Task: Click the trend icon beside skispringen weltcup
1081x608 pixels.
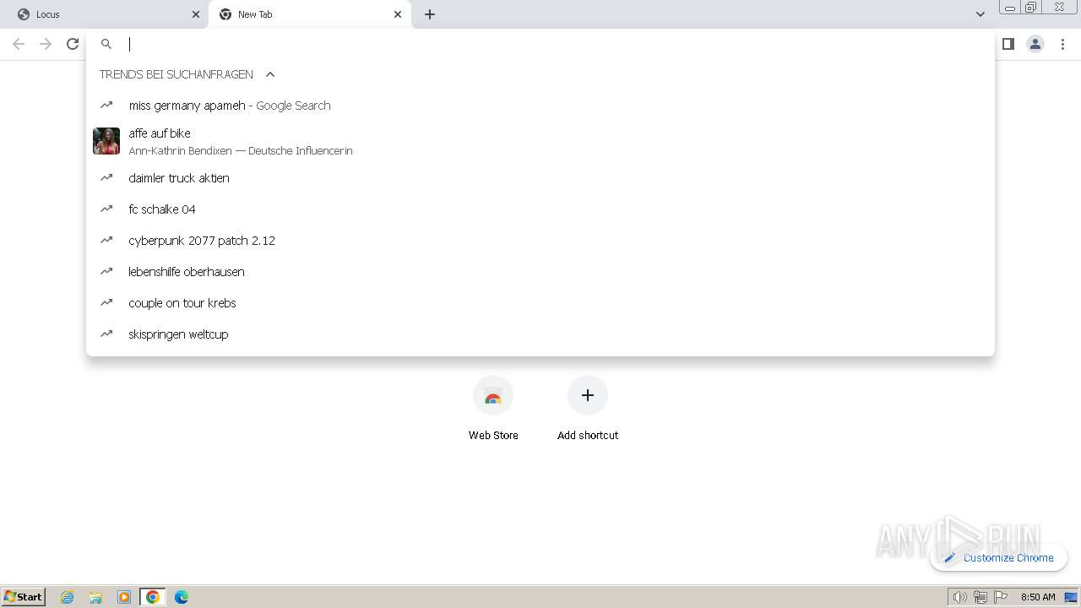Action: [106, 334]
